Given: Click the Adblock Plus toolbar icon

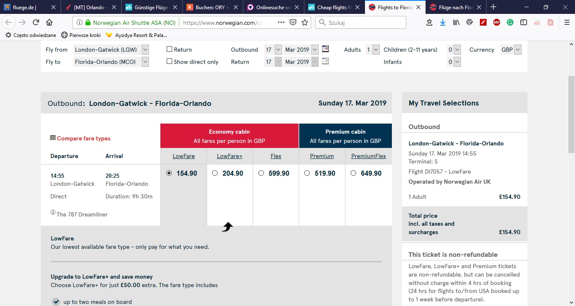Looking at the screenshot, I should tap(497, 23).
